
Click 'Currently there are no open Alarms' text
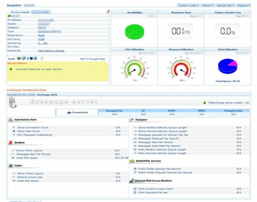[x=39, y=69]
